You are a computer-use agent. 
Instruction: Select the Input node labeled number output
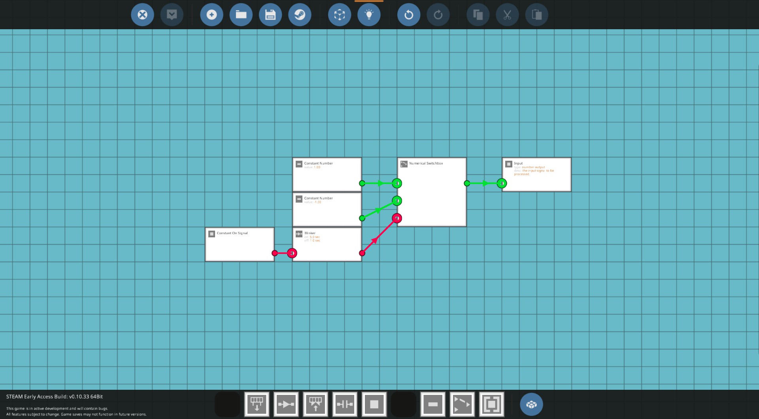[x=536, y=175]
